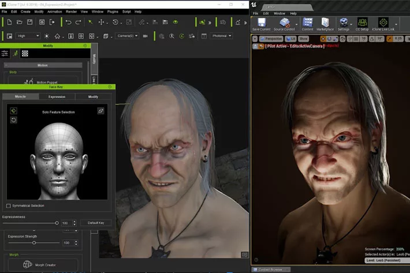Image resolution: width=410 pixels, height=273 pixels.
Task: Click the Default Key button
Action: pyautogui.click(x=96, y=223)
